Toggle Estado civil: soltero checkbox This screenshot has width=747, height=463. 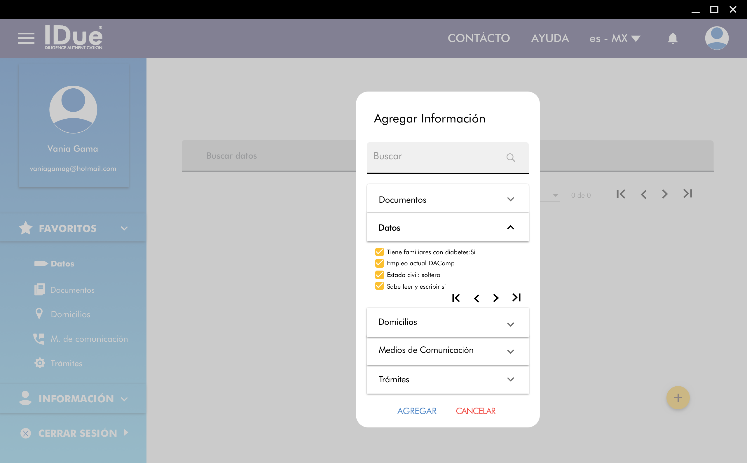coord(379,275)
